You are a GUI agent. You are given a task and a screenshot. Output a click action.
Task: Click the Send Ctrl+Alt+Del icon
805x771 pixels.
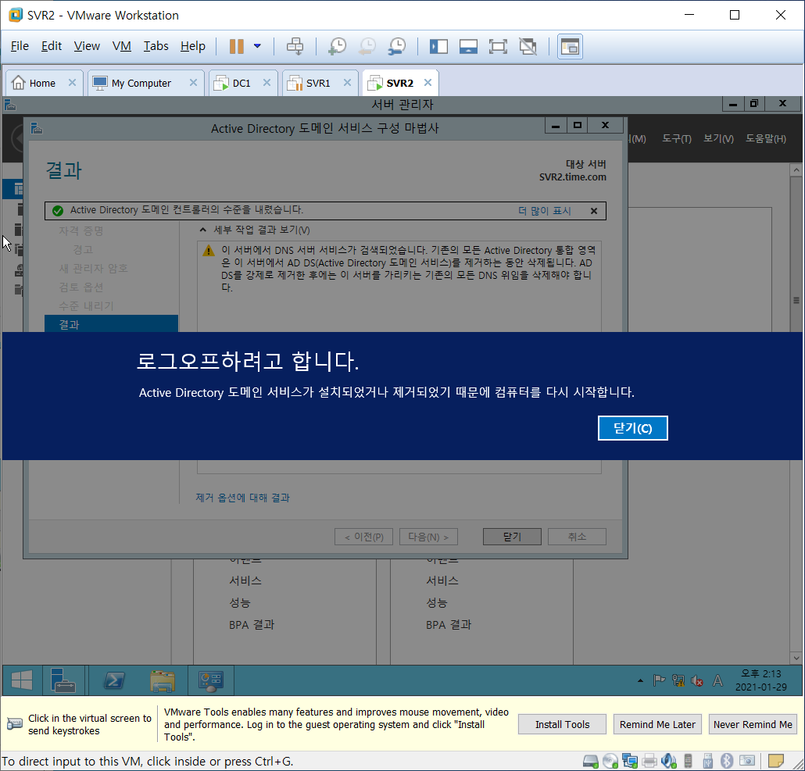[x=295, y=46]
